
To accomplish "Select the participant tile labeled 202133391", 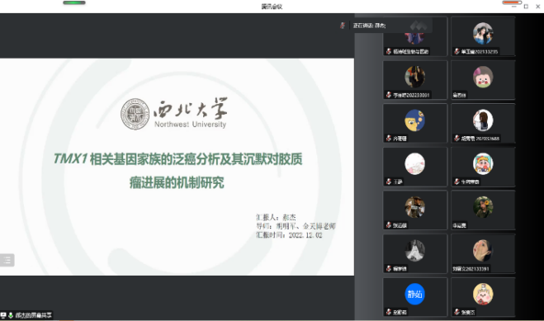I will [x=483, y=254].
